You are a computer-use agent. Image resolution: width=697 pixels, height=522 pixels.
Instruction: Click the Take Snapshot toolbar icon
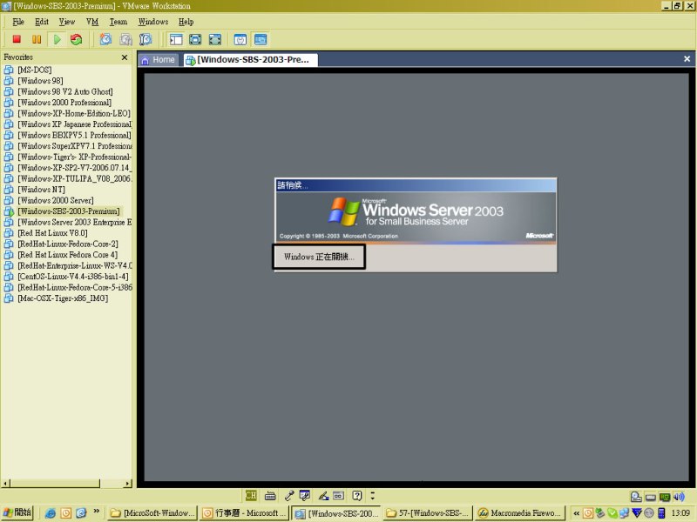tap(105, 39)
